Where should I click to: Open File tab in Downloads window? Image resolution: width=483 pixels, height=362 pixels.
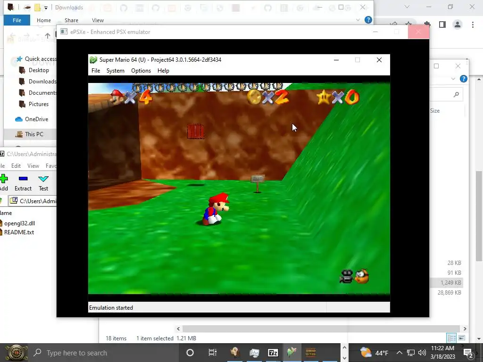pyautogui.click(x=17, y=20)
